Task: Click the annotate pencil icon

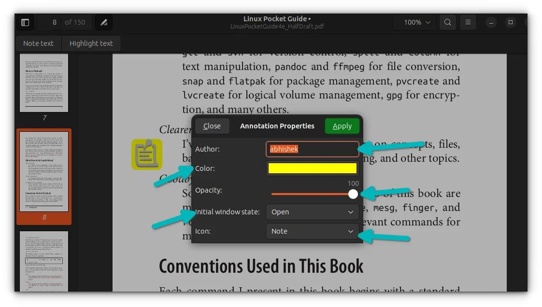Action: pyautogui.click(x=104, y=22)
